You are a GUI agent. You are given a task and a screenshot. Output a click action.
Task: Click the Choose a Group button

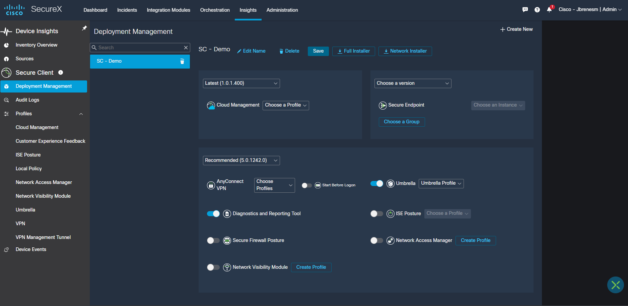click(402, 122)
